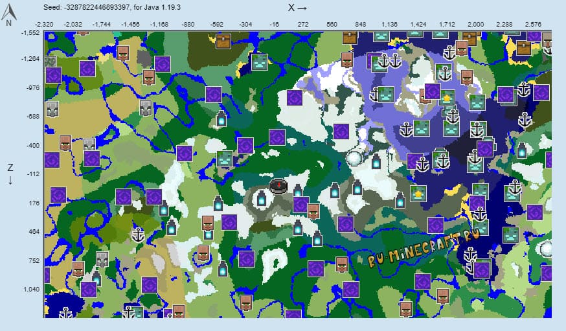Click the 1,136 X-axis coordinate label
This screenshot has width=566, height=331.
point(389,25)
